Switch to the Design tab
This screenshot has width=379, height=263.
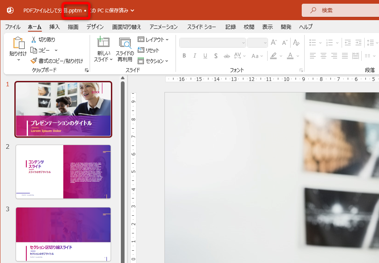[x=95, y=27]
